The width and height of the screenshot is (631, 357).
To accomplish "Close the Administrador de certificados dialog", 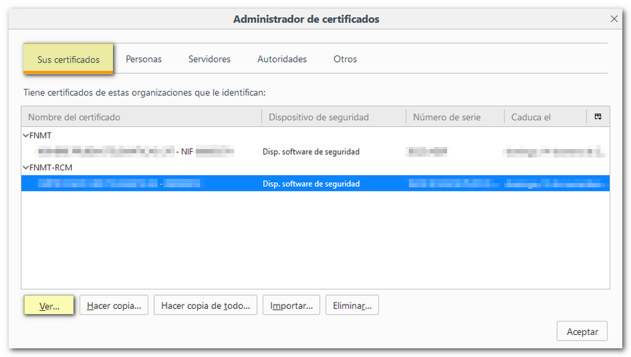I will pos(614,19).
